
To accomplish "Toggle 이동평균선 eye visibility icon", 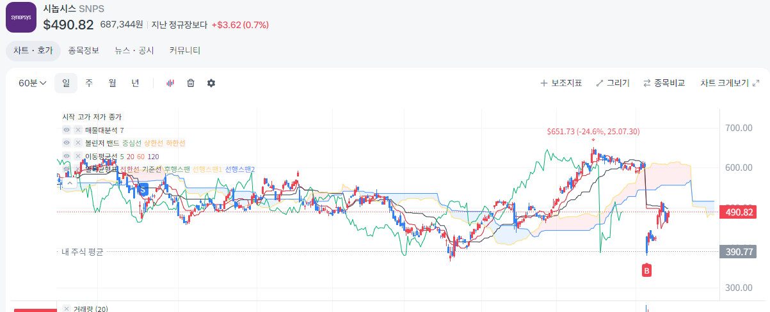I will pyautogui.click(x=67, y=156).
